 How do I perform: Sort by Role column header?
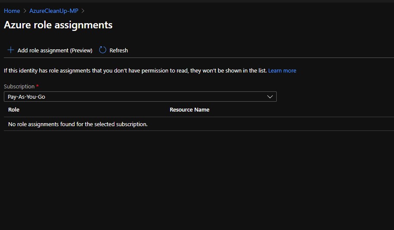click(x=14, y=109)
